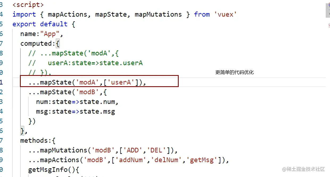The image size is (330, 177).
Task: Click the methods property key
Action: (34, 140)
